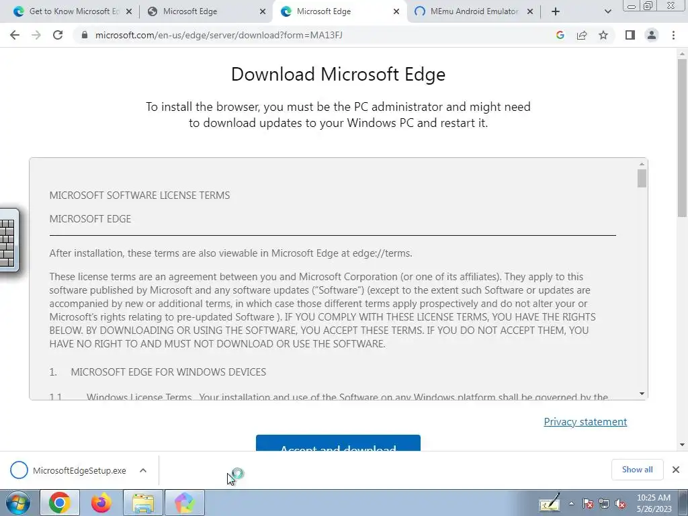Switch to the second Microsoft Edge tab

[206, 11]
